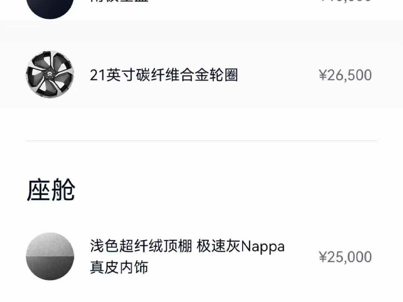Open the 21英寸碳纤维合金轮圈 option label
The width and height of the screenshot is (403, 302).
164,75
